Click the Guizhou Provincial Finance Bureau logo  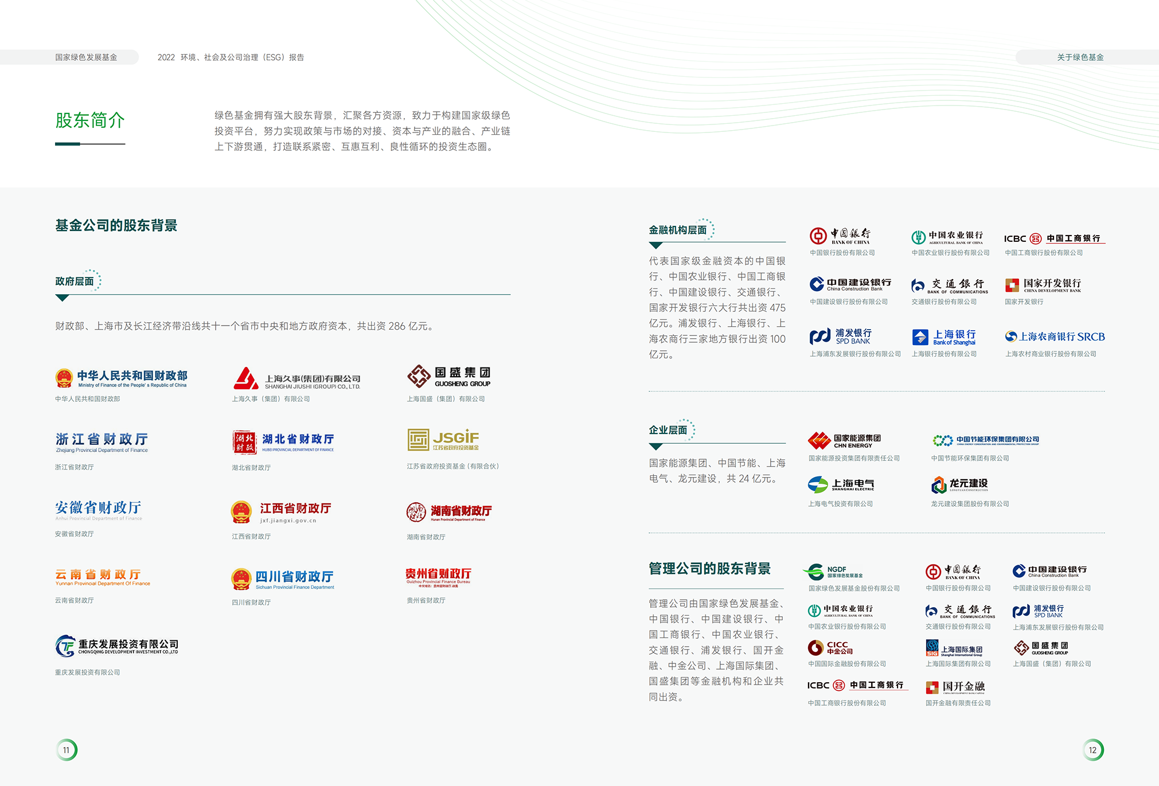[438, 577]
